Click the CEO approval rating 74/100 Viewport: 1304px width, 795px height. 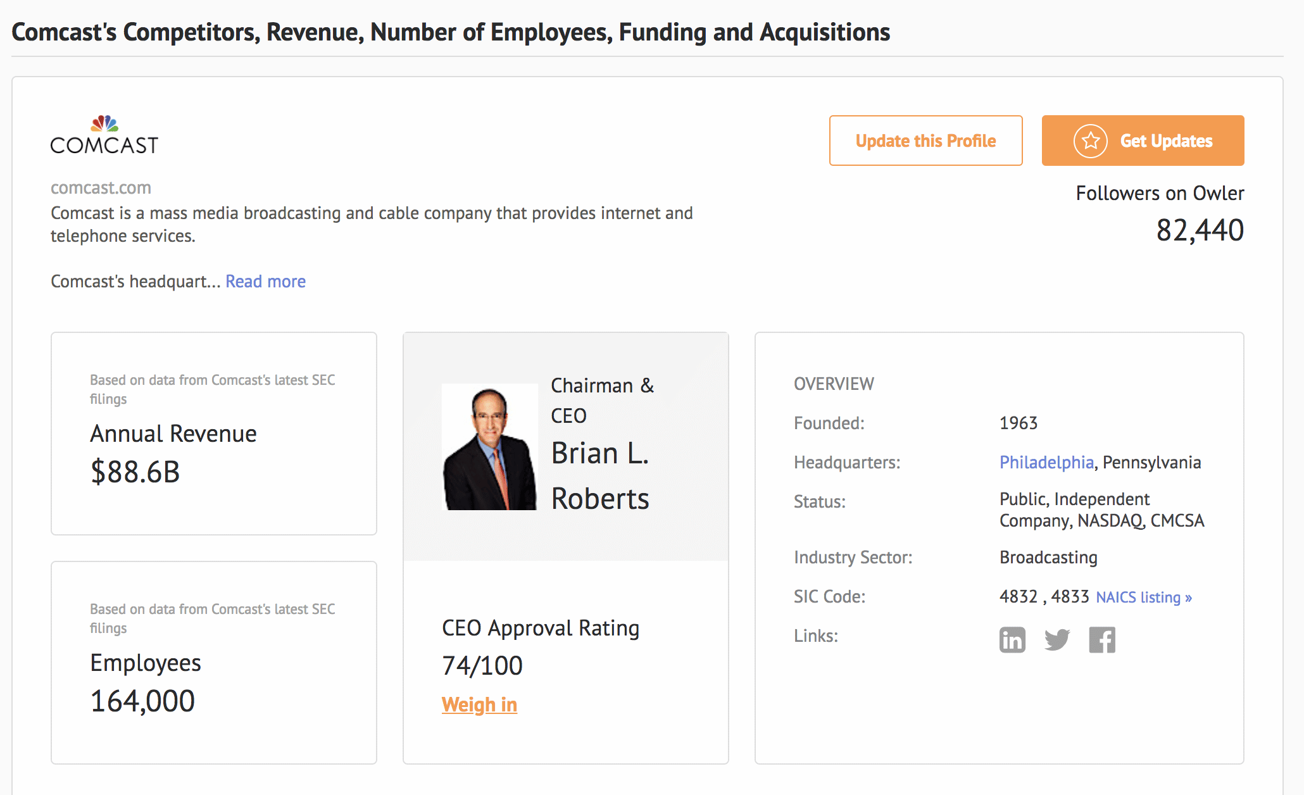[482, 665]
